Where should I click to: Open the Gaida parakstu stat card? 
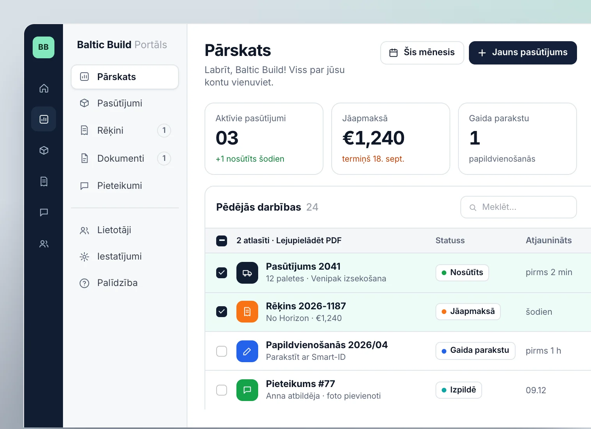518,139
